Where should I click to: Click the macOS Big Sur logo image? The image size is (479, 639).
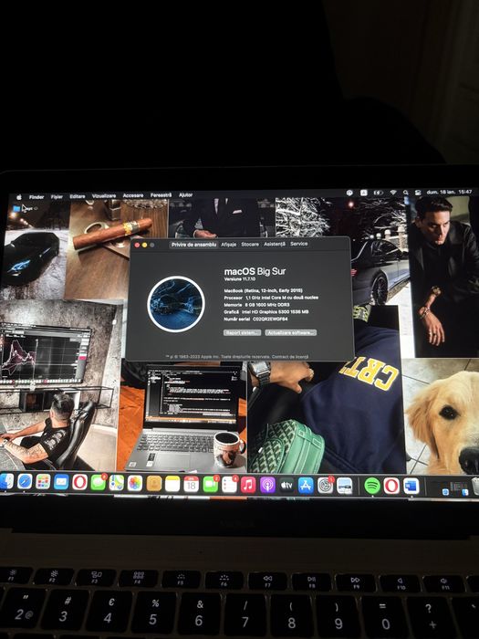(x=176, y=304)
